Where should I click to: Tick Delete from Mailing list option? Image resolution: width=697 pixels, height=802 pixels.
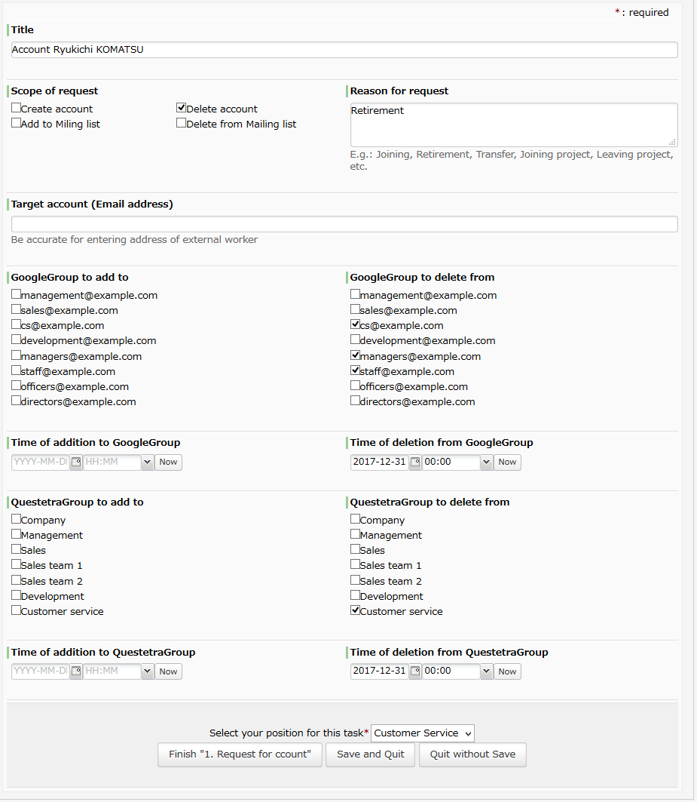pyautogui.click(x=181, y=123)
